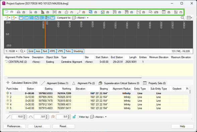
Task: Click the alignment icon beside CENTERLINE (2)
Action: click(6, 62)
